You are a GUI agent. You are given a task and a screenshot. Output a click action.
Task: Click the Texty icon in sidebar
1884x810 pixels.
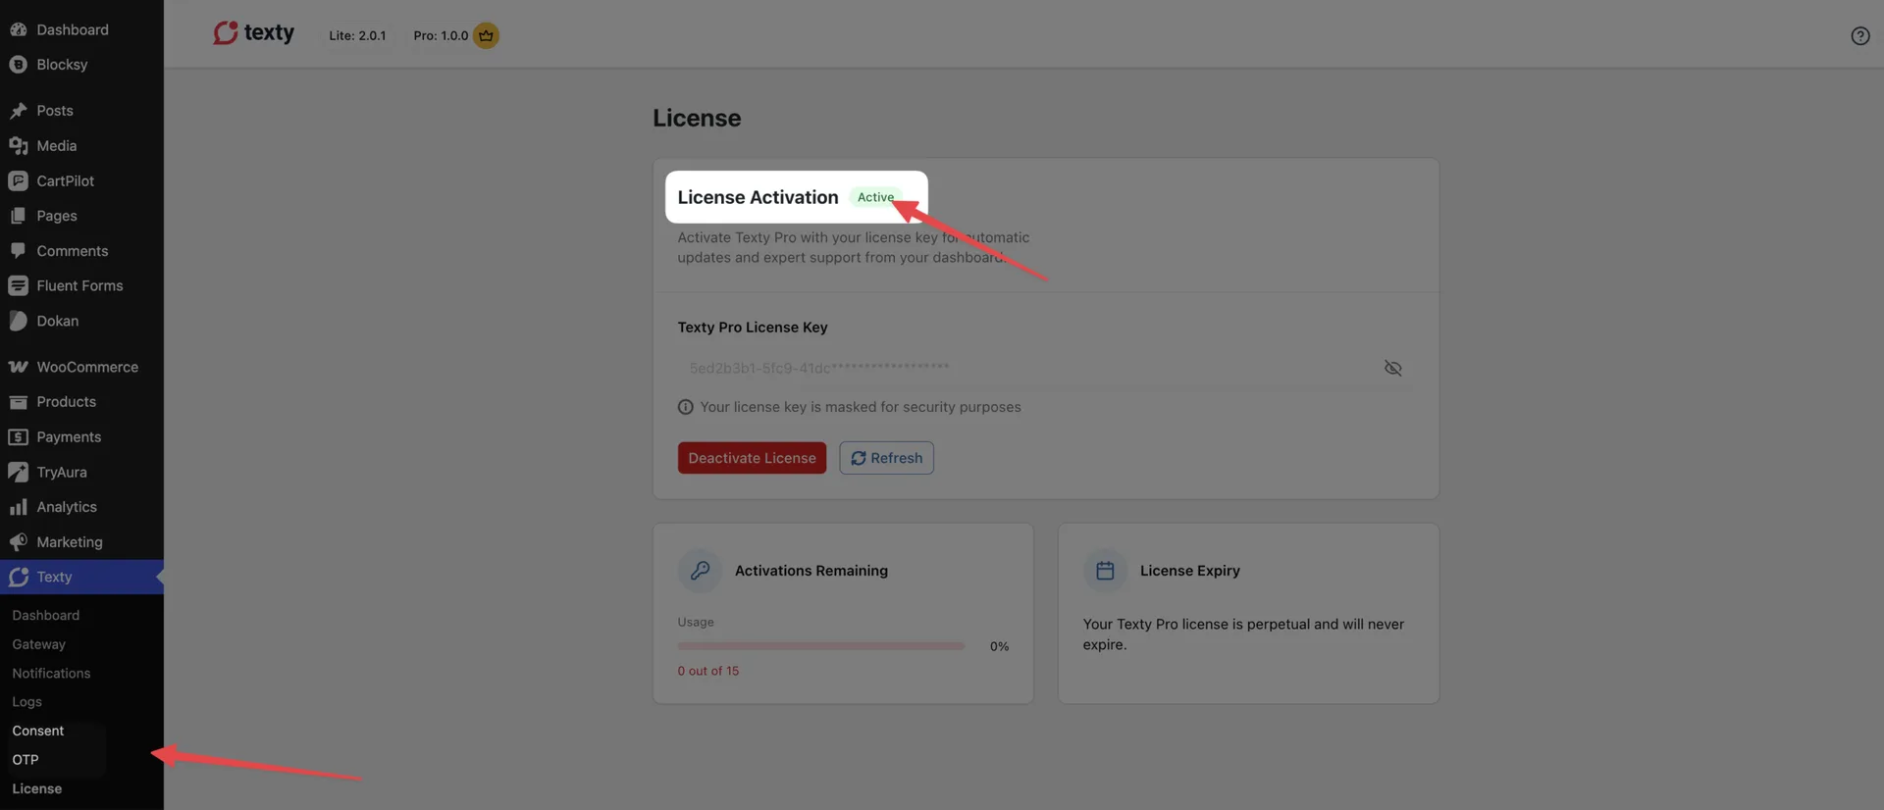[18, 578]
